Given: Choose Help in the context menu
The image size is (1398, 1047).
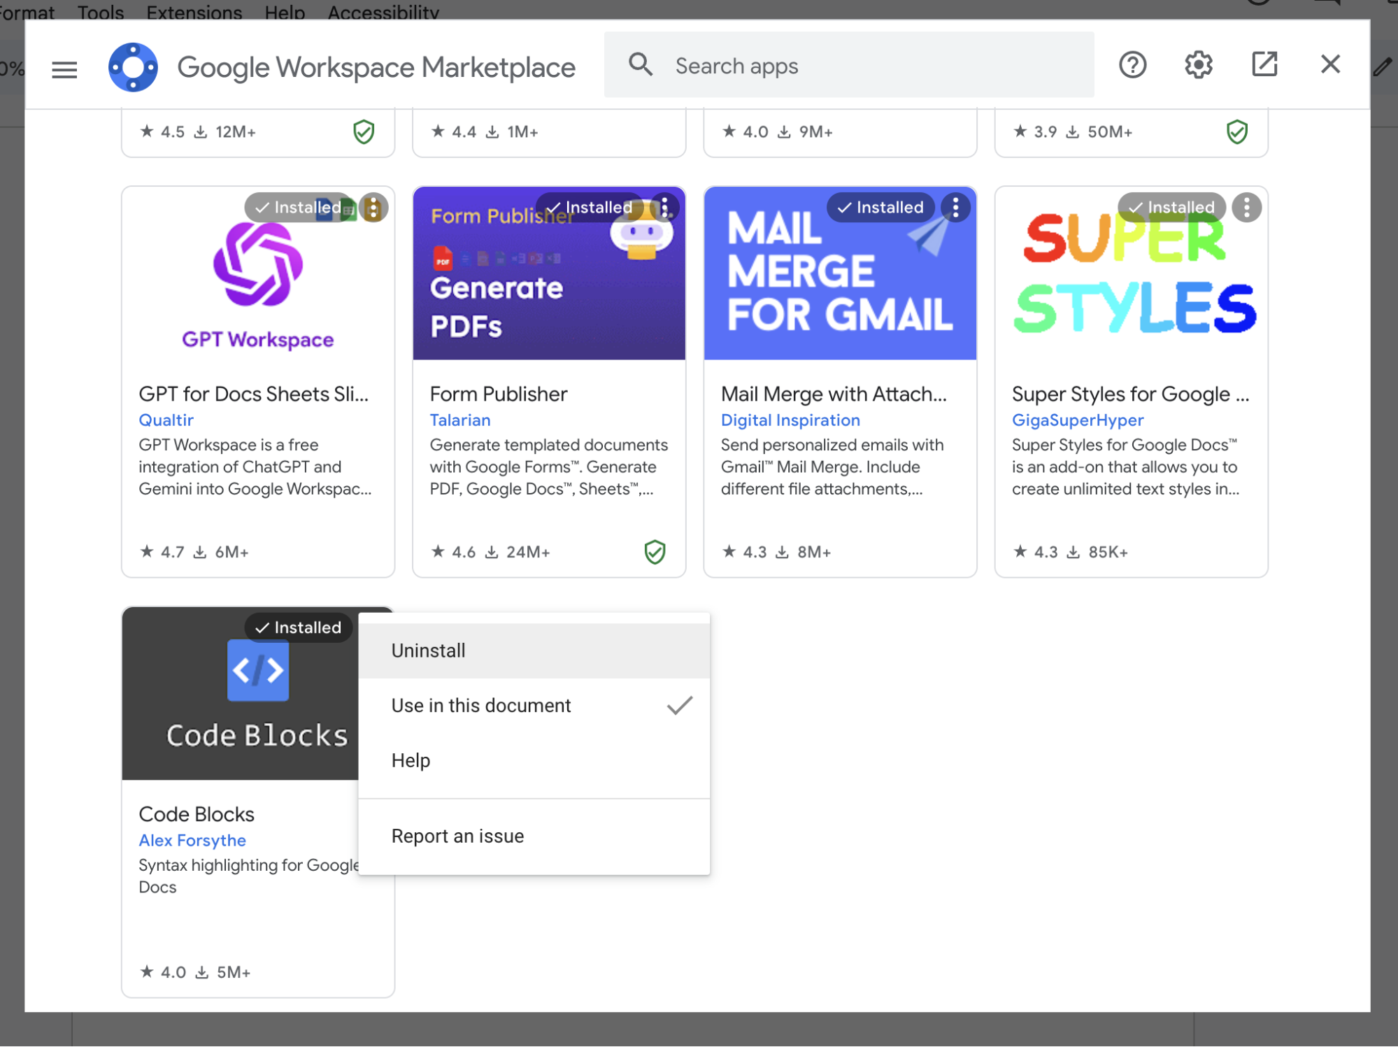Looking at the screenshot, I should (x=534, y=760).
